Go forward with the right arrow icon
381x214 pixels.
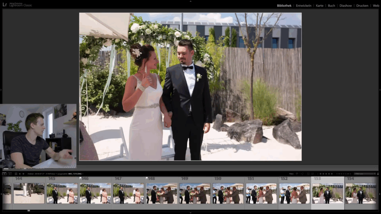point(23,174)
